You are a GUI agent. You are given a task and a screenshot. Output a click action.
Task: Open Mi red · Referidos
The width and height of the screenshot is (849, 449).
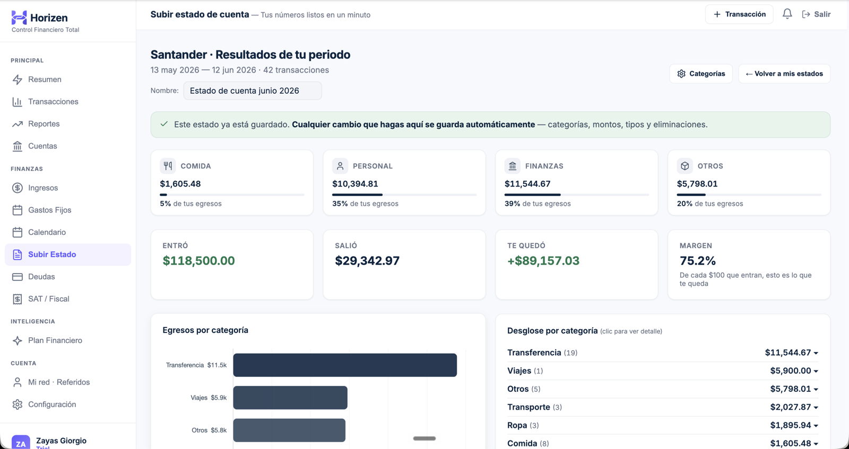pos(68,382)
